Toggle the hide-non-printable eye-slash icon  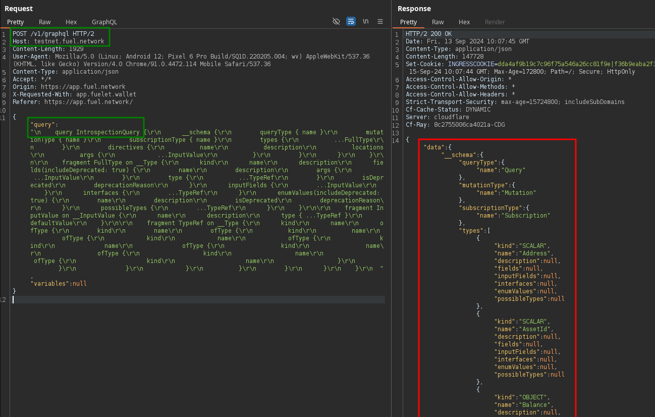coord(336,22)
